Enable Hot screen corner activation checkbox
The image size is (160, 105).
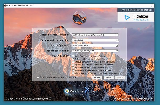[x=73, y=73]
